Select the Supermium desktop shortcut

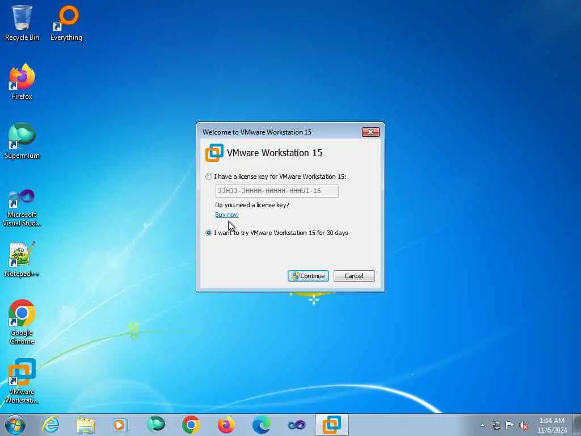point(22,141)
